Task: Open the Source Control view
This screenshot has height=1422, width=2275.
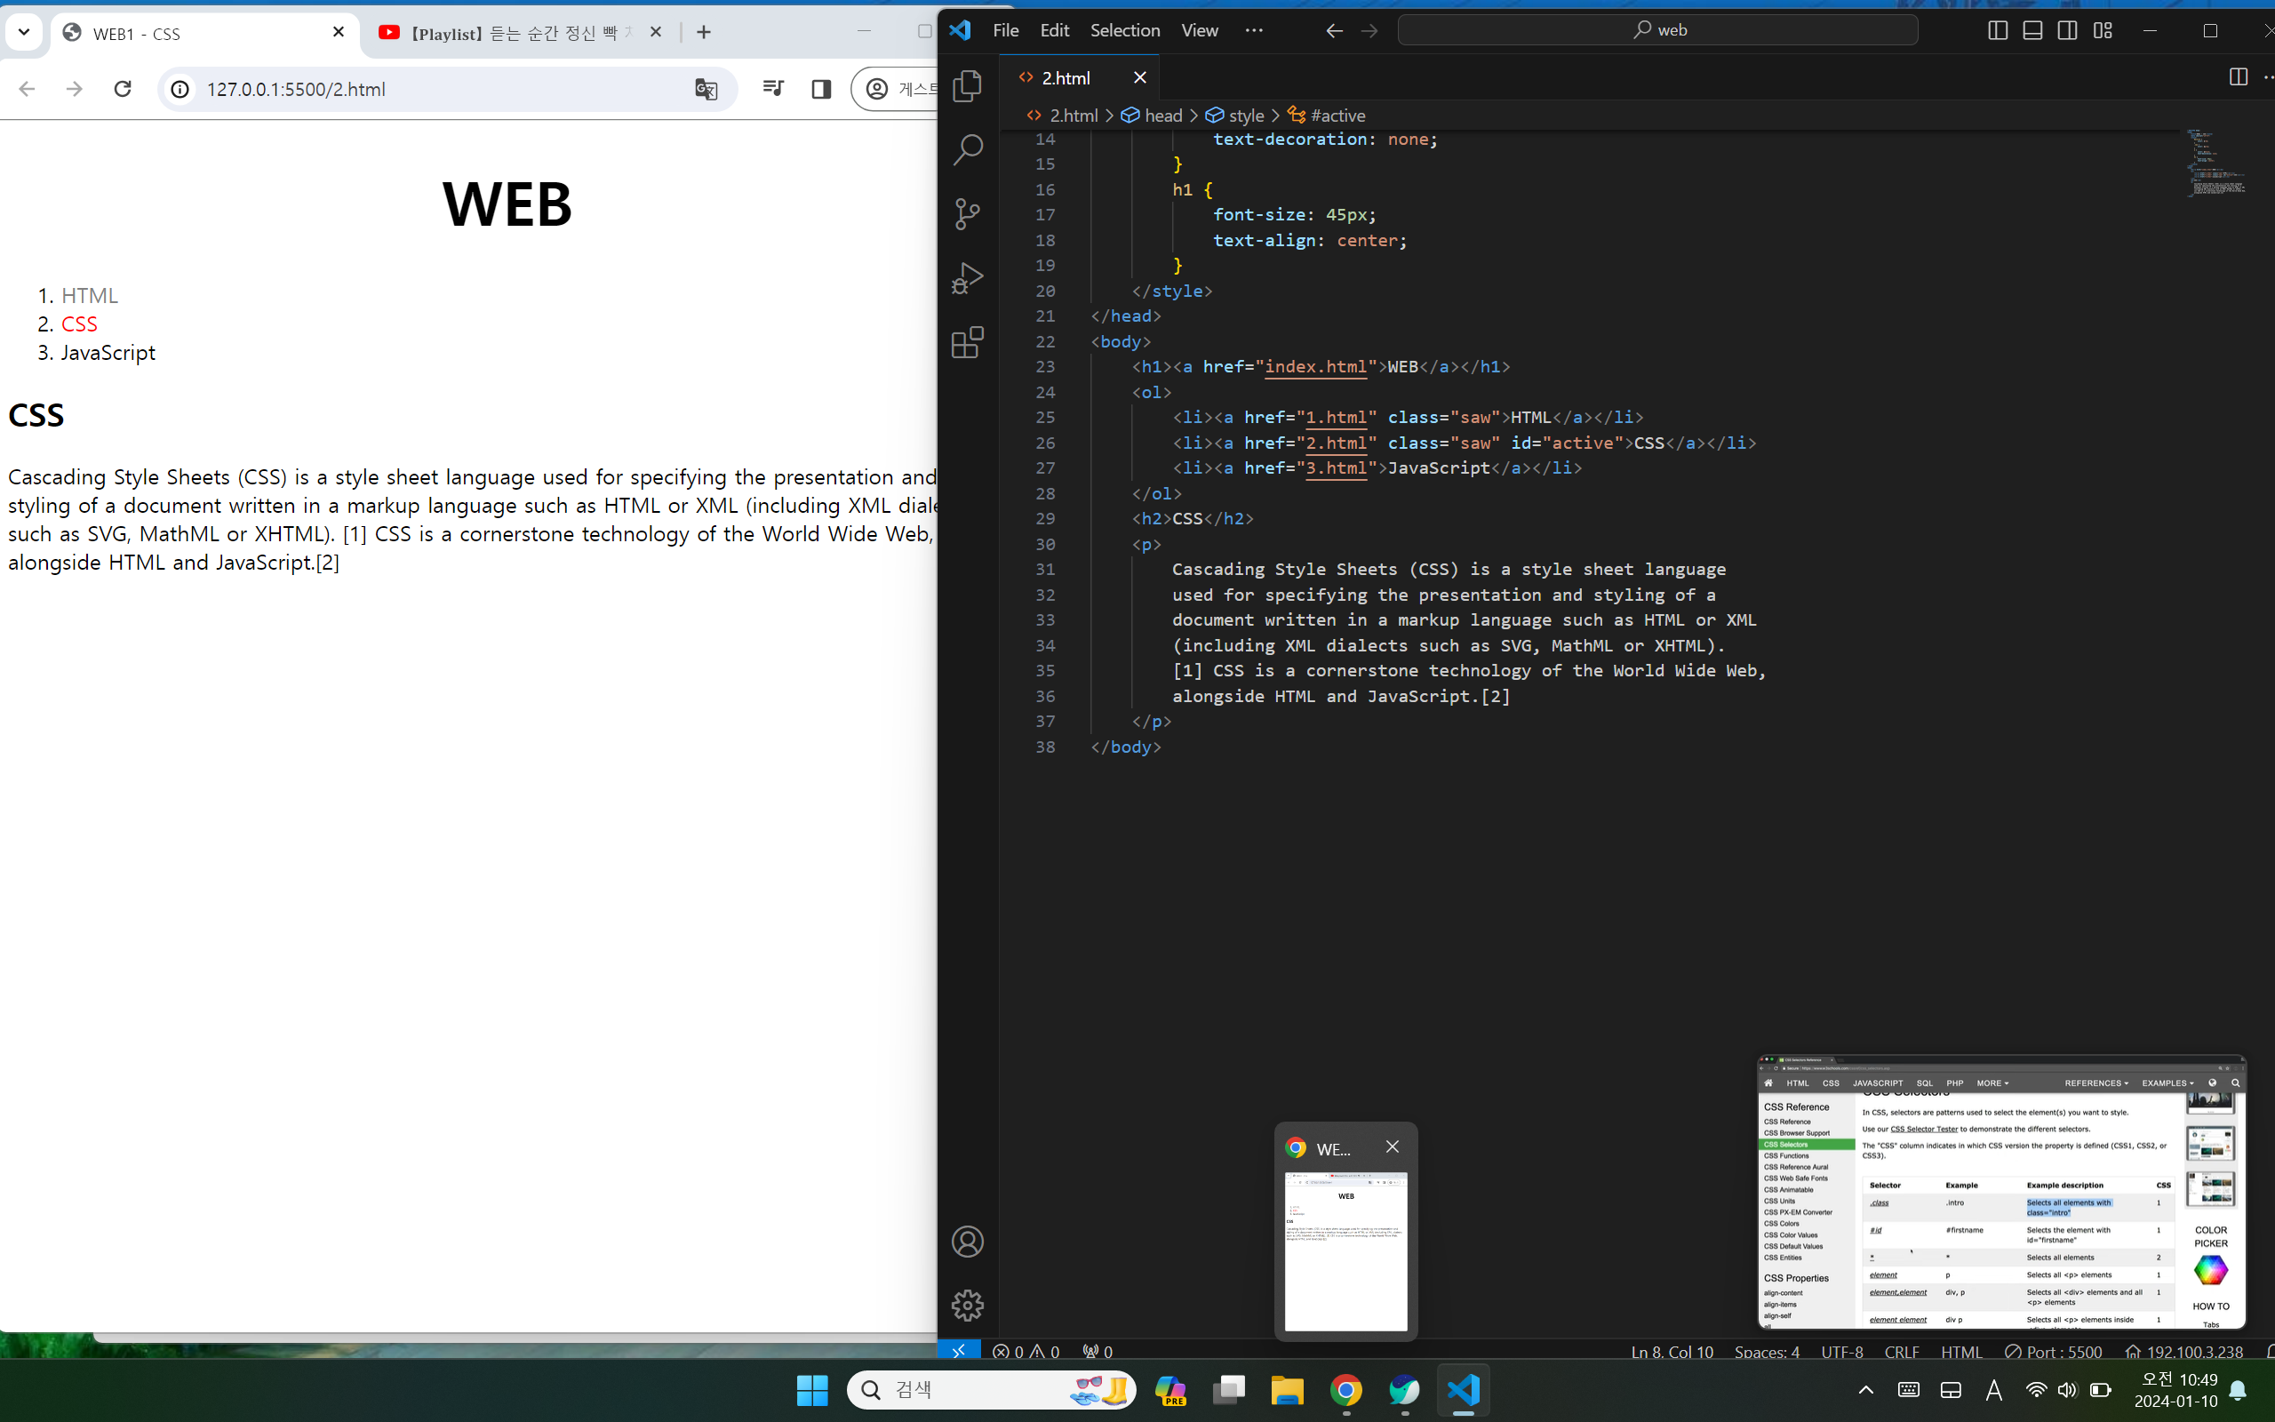Action: coord(968,213)
